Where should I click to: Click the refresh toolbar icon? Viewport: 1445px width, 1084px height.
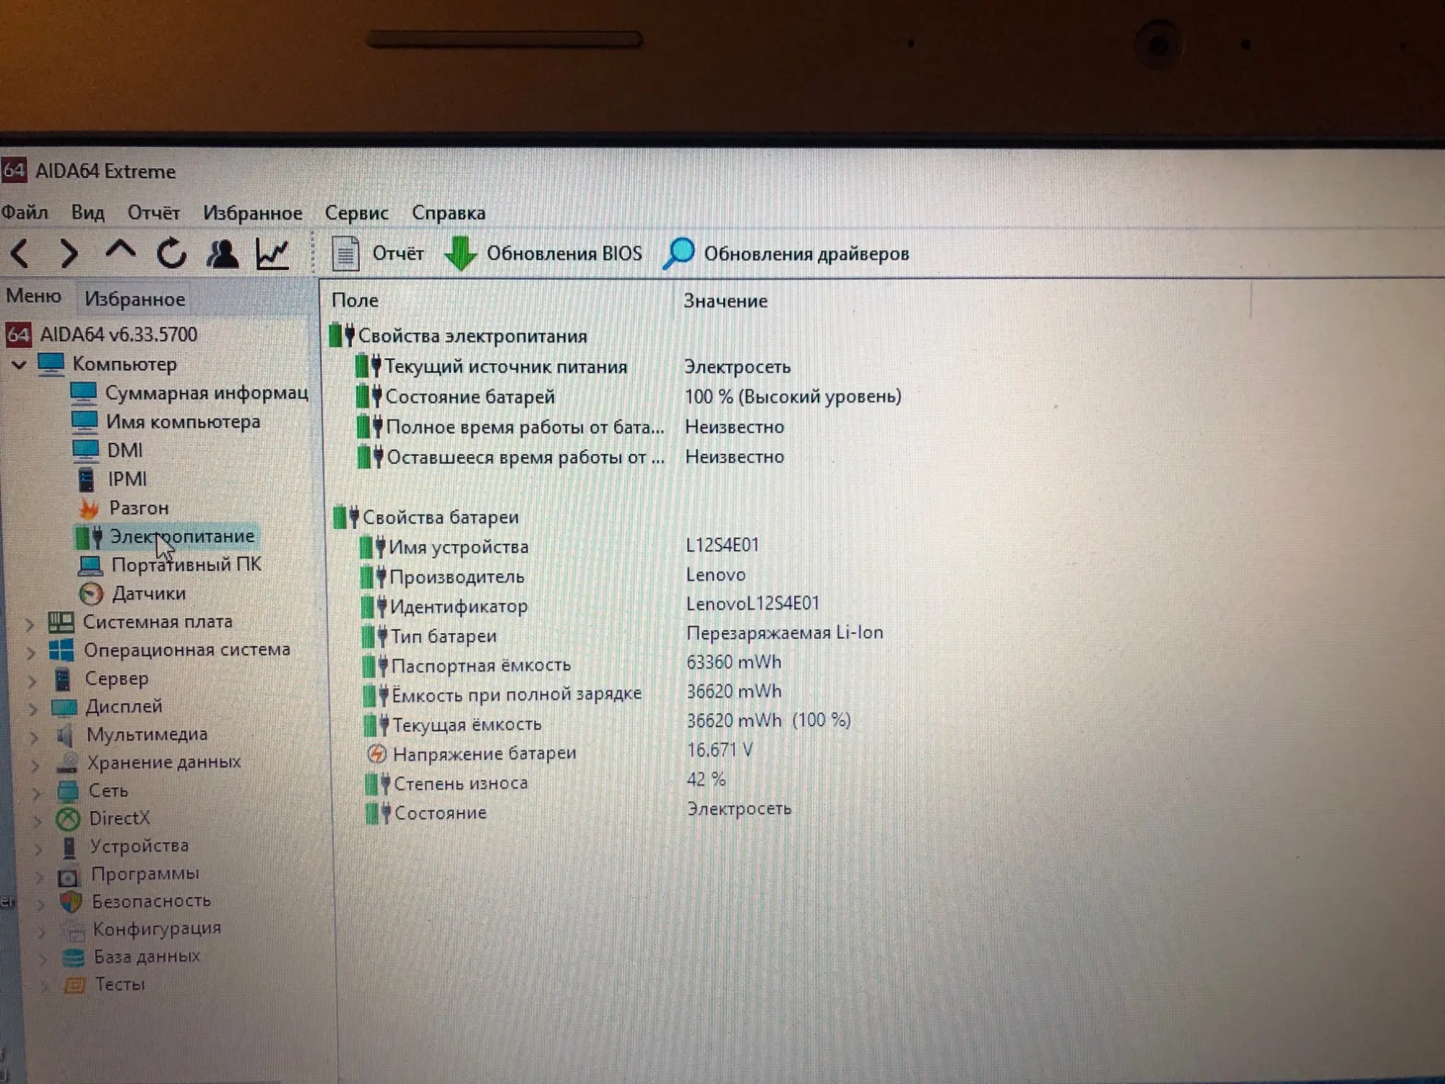(171, 254)
